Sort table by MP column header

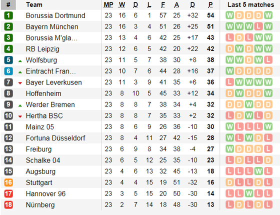(x=108, y=4)
